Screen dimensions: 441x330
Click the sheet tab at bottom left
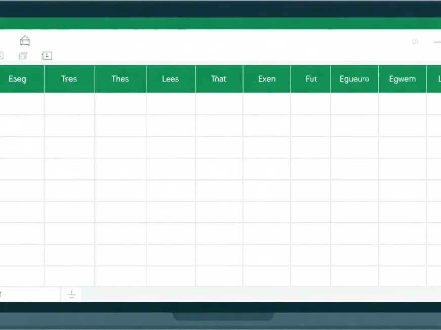[30, 294]
